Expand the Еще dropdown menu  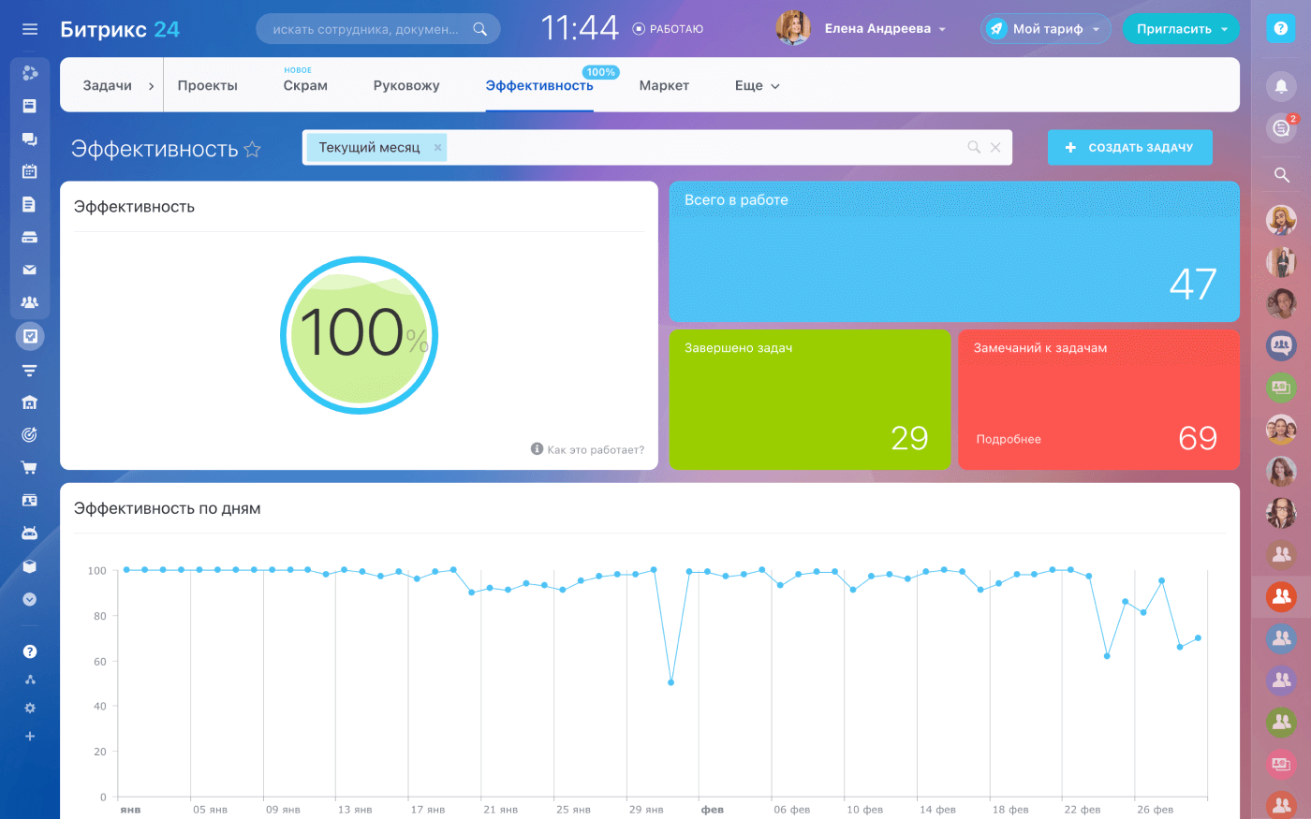tap(757, 86)
